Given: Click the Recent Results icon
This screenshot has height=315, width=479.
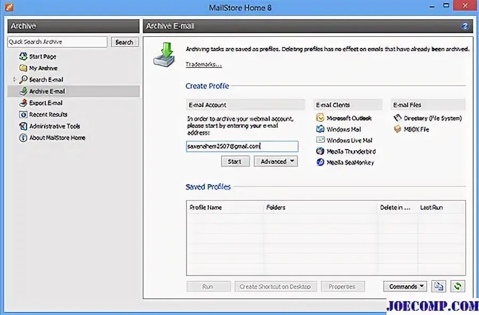Looking at the screenshot, I should point(23,114).
